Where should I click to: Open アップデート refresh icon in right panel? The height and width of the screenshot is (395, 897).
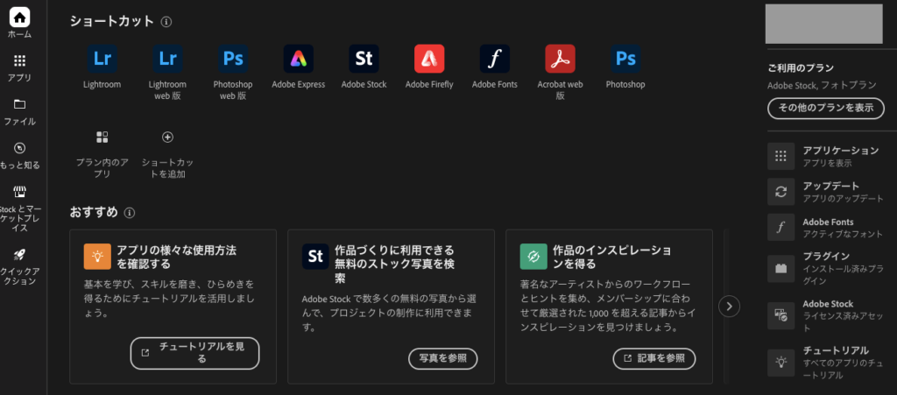(x=780, y=192)
